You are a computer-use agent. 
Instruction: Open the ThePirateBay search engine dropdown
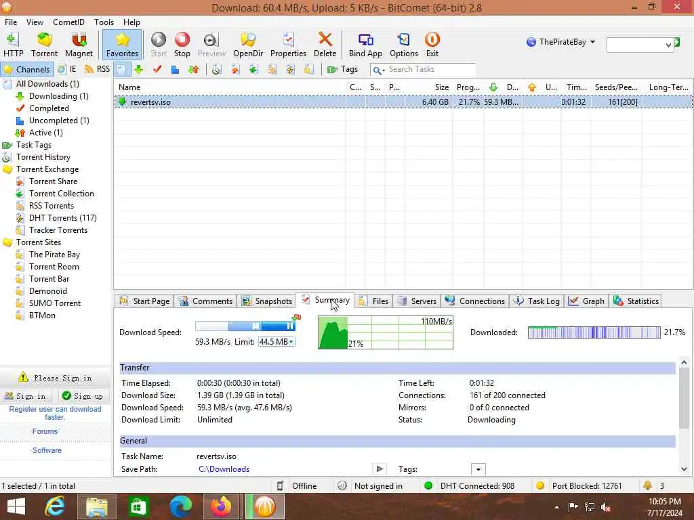coord(560,42)
